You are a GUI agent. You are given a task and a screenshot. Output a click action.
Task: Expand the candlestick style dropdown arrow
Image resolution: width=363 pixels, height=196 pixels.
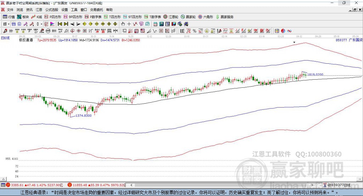tap(41, 24)
